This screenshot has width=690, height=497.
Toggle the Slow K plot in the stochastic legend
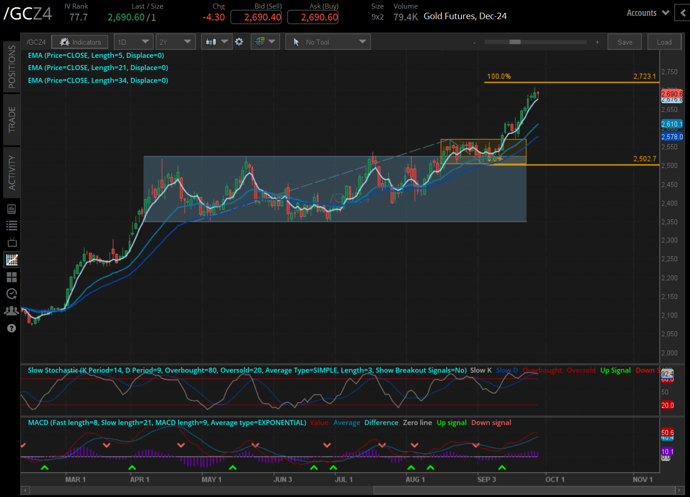pos(481,370)
